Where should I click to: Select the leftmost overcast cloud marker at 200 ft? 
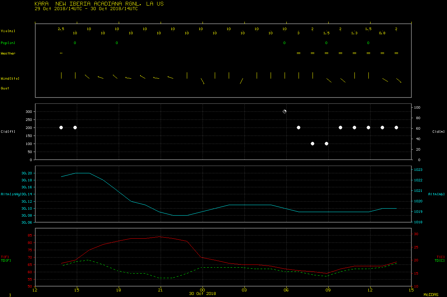point(61,128)
